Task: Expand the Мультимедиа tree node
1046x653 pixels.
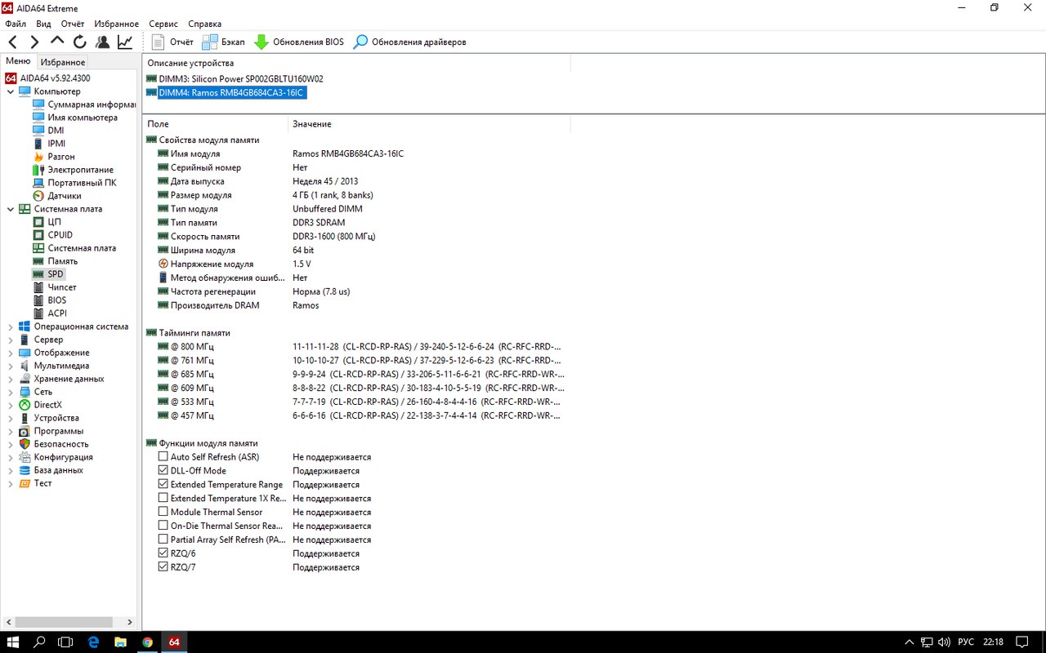Action: click(11, 366)
